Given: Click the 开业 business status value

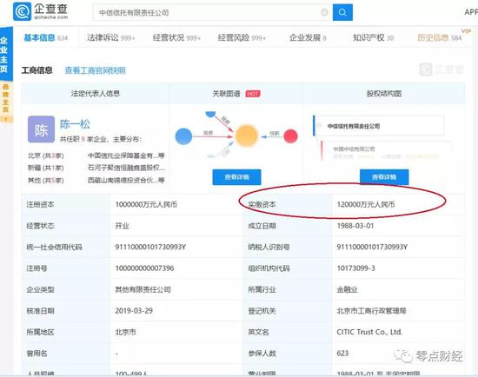Looking at the screenshot, I should (122, 226).
